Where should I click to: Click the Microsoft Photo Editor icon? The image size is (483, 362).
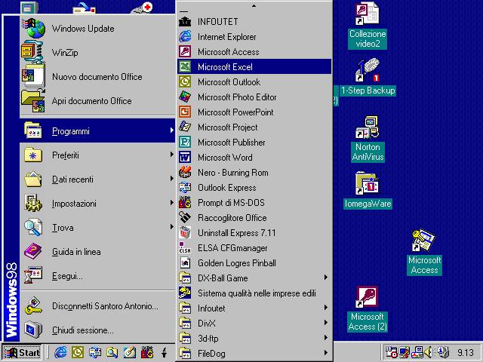[x=185, y=97]
